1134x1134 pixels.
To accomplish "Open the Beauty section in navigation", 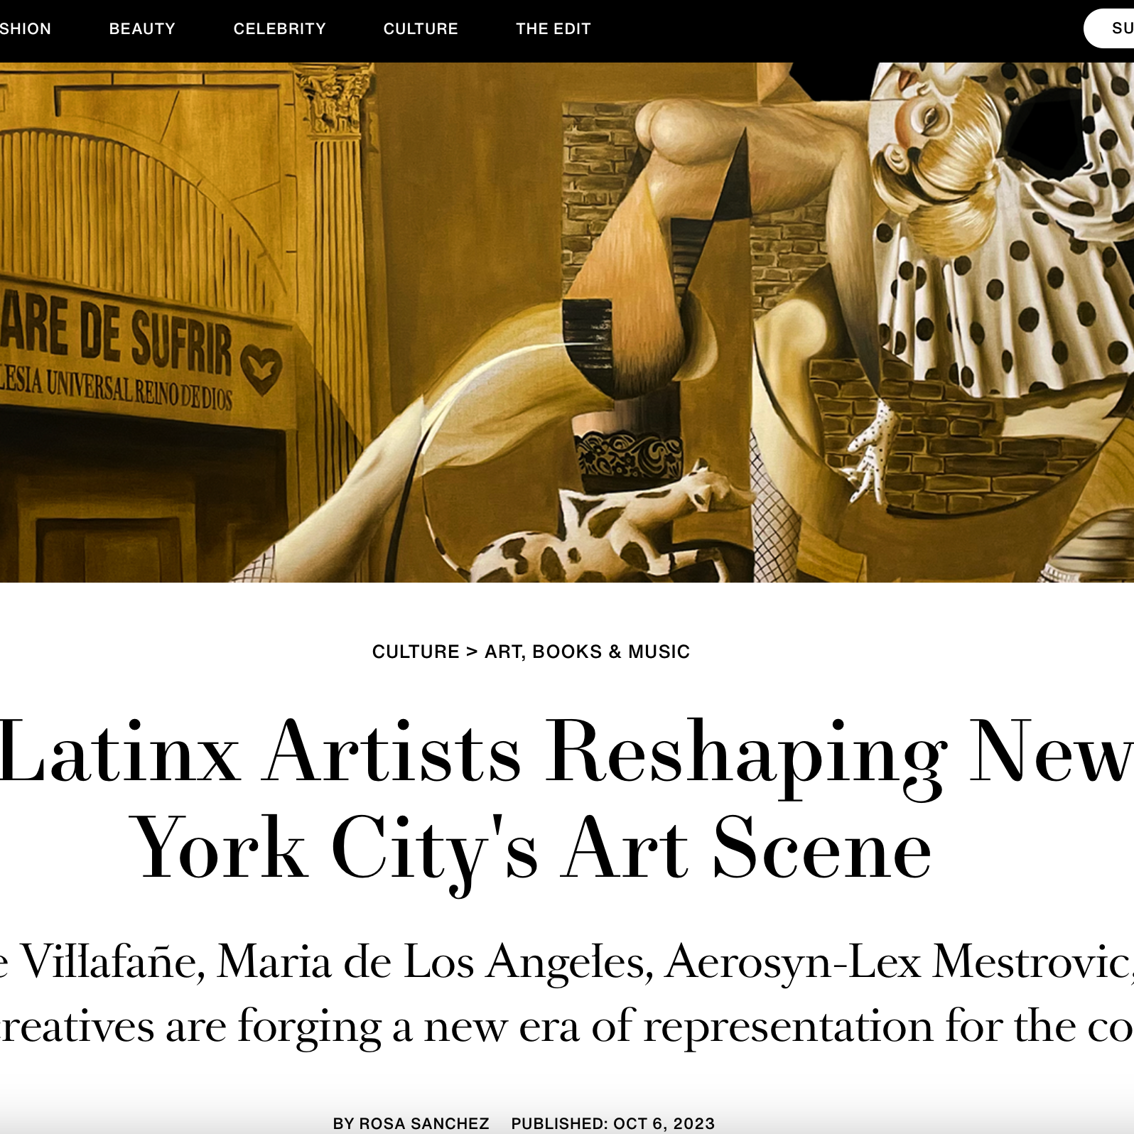I will [x=142, y=29].
